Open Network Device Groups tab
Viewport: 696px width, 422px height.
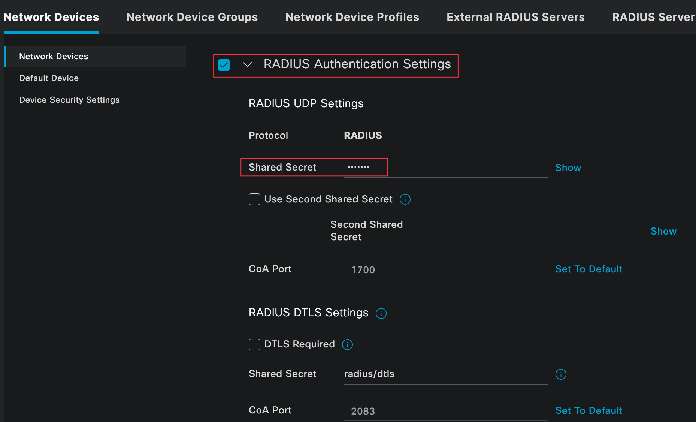pos(192,17)
